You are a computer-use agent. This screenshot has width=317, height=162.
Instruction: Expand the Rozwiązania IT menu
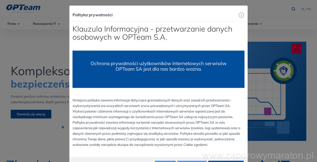click(x=46, y=24)
